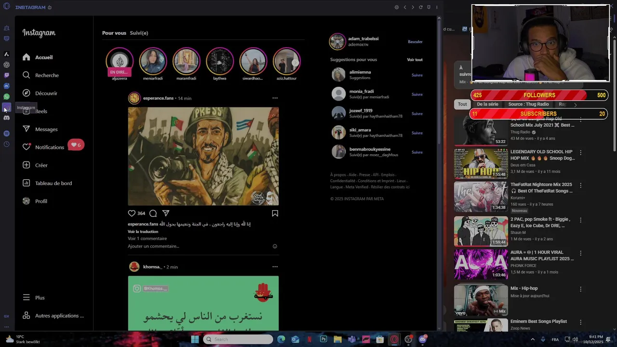The width and height of the screenshot is (617, 347).
Task: Open Netflix from the taskbar
Action: 309,339
